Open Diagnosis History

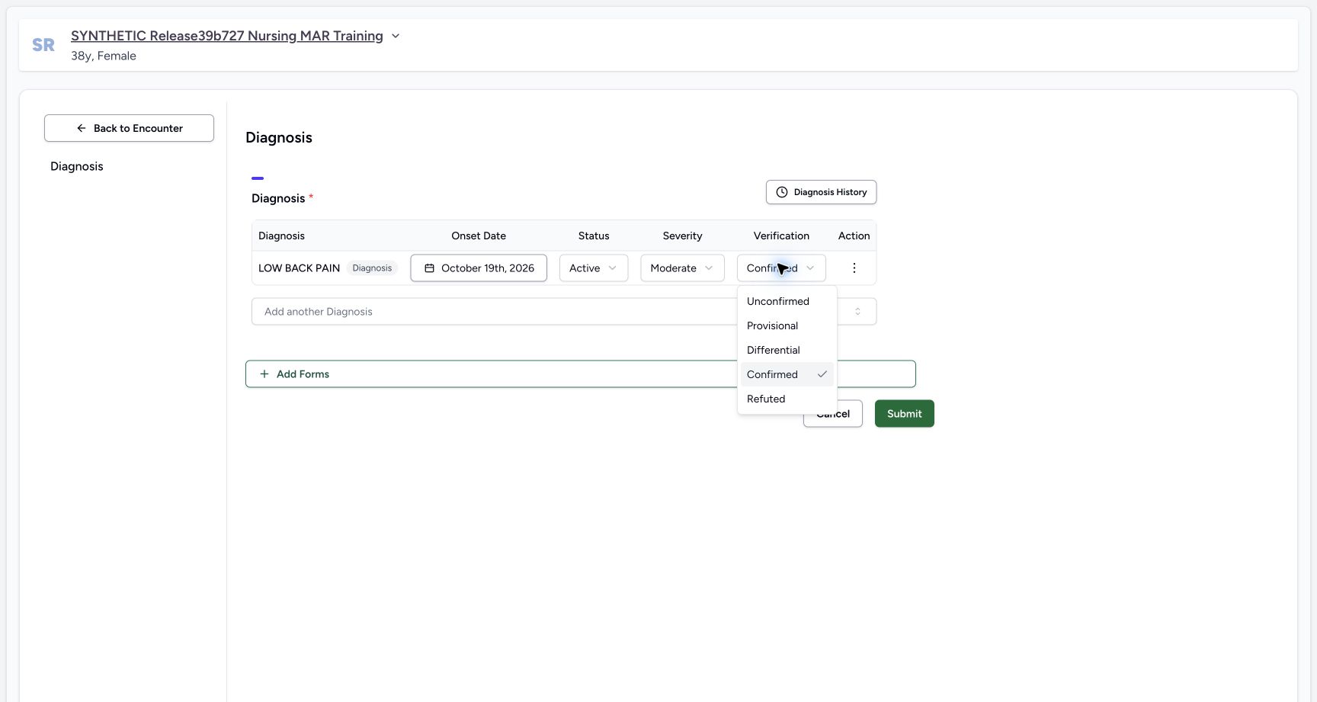point(821,192)
